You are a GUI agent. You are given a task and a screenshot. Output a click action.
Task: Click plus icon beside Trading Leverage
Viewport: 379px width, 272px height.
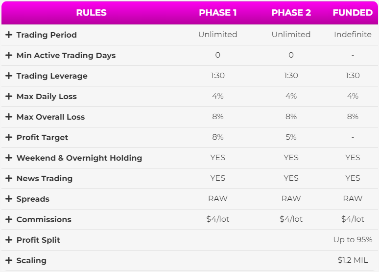(9, 76)
